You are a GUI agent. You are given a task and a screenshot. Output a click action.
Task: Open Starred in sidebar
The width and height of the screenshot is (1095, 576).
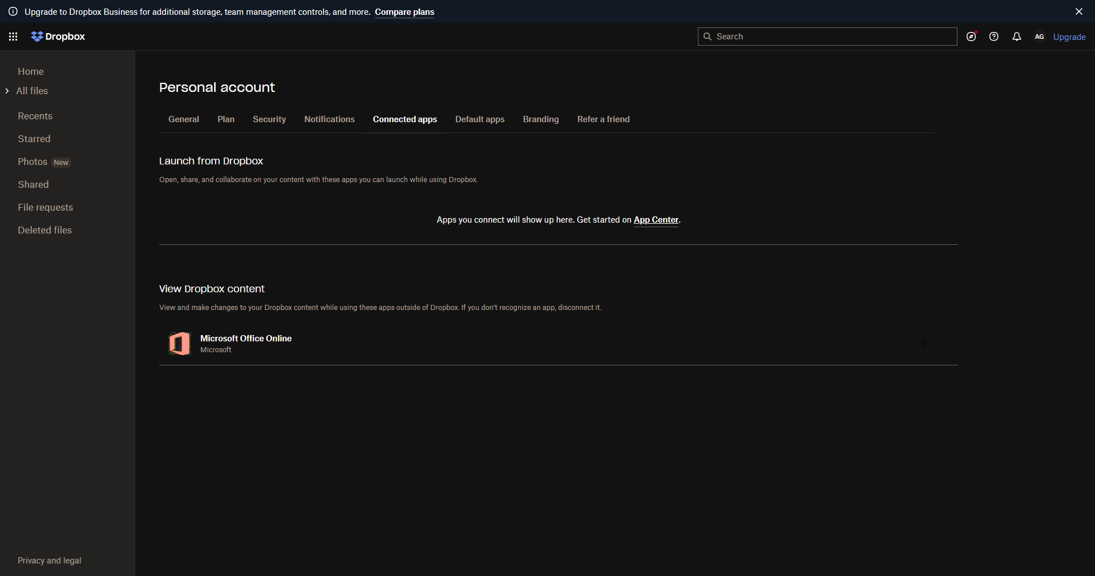tap(34, 139)
